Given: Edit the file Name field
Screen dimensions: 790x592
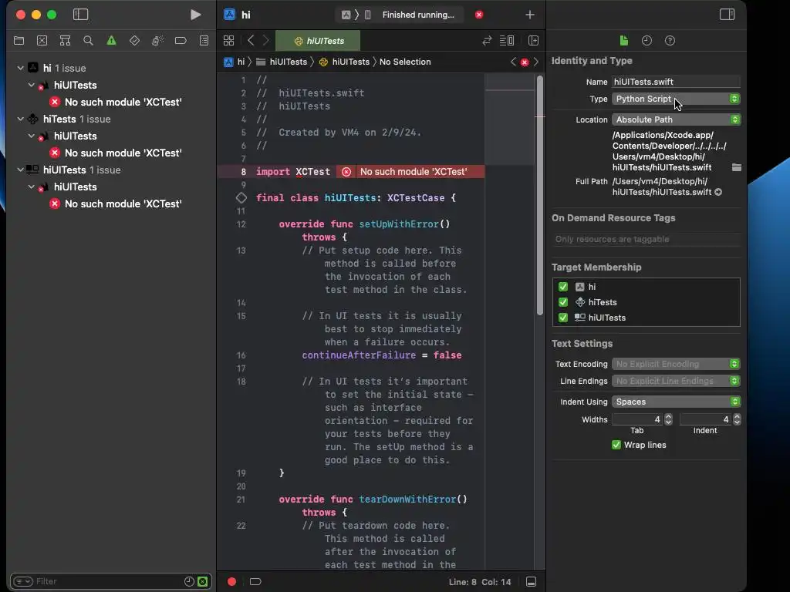Looking at the screenshot, I should pyautogui.click(x=676, y=82).
